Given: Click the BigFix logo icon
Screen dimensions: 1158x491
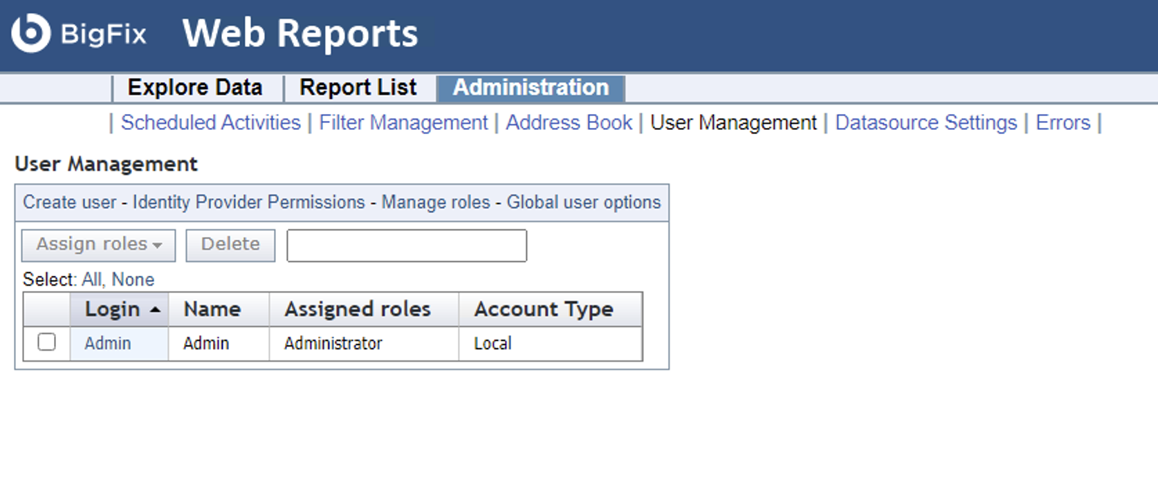Looking at the screenshot, I should tap(31, 33).
